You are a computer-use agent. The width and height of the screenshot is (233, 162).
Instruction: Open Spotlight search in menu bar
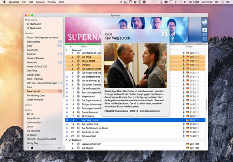[222, 2]
